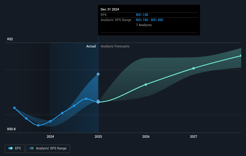Screen dimensions: 246x156
Task: Click the 2027 forecast data point on EPS line
Action: point(194,68)
